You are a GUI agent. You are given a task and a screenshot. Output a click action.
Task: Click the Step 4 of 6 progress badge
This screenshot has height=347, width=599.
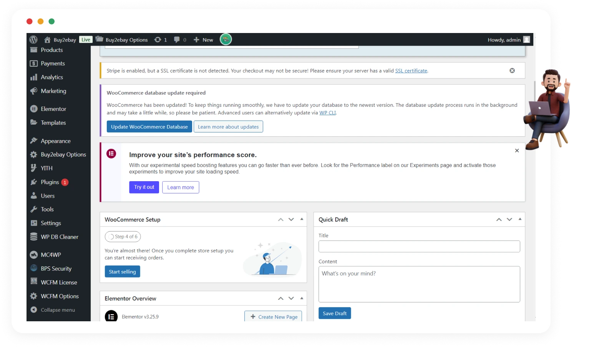tap(123, 236)
